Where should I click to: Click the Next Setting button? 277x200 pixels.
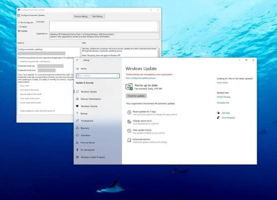coord(97,16)
